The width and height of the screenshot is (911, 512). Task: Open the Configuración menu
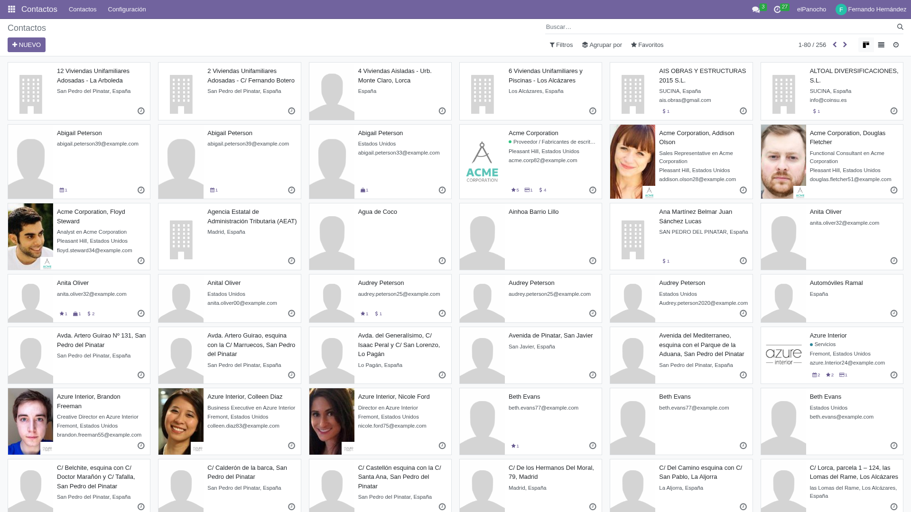tap(126, 9)
